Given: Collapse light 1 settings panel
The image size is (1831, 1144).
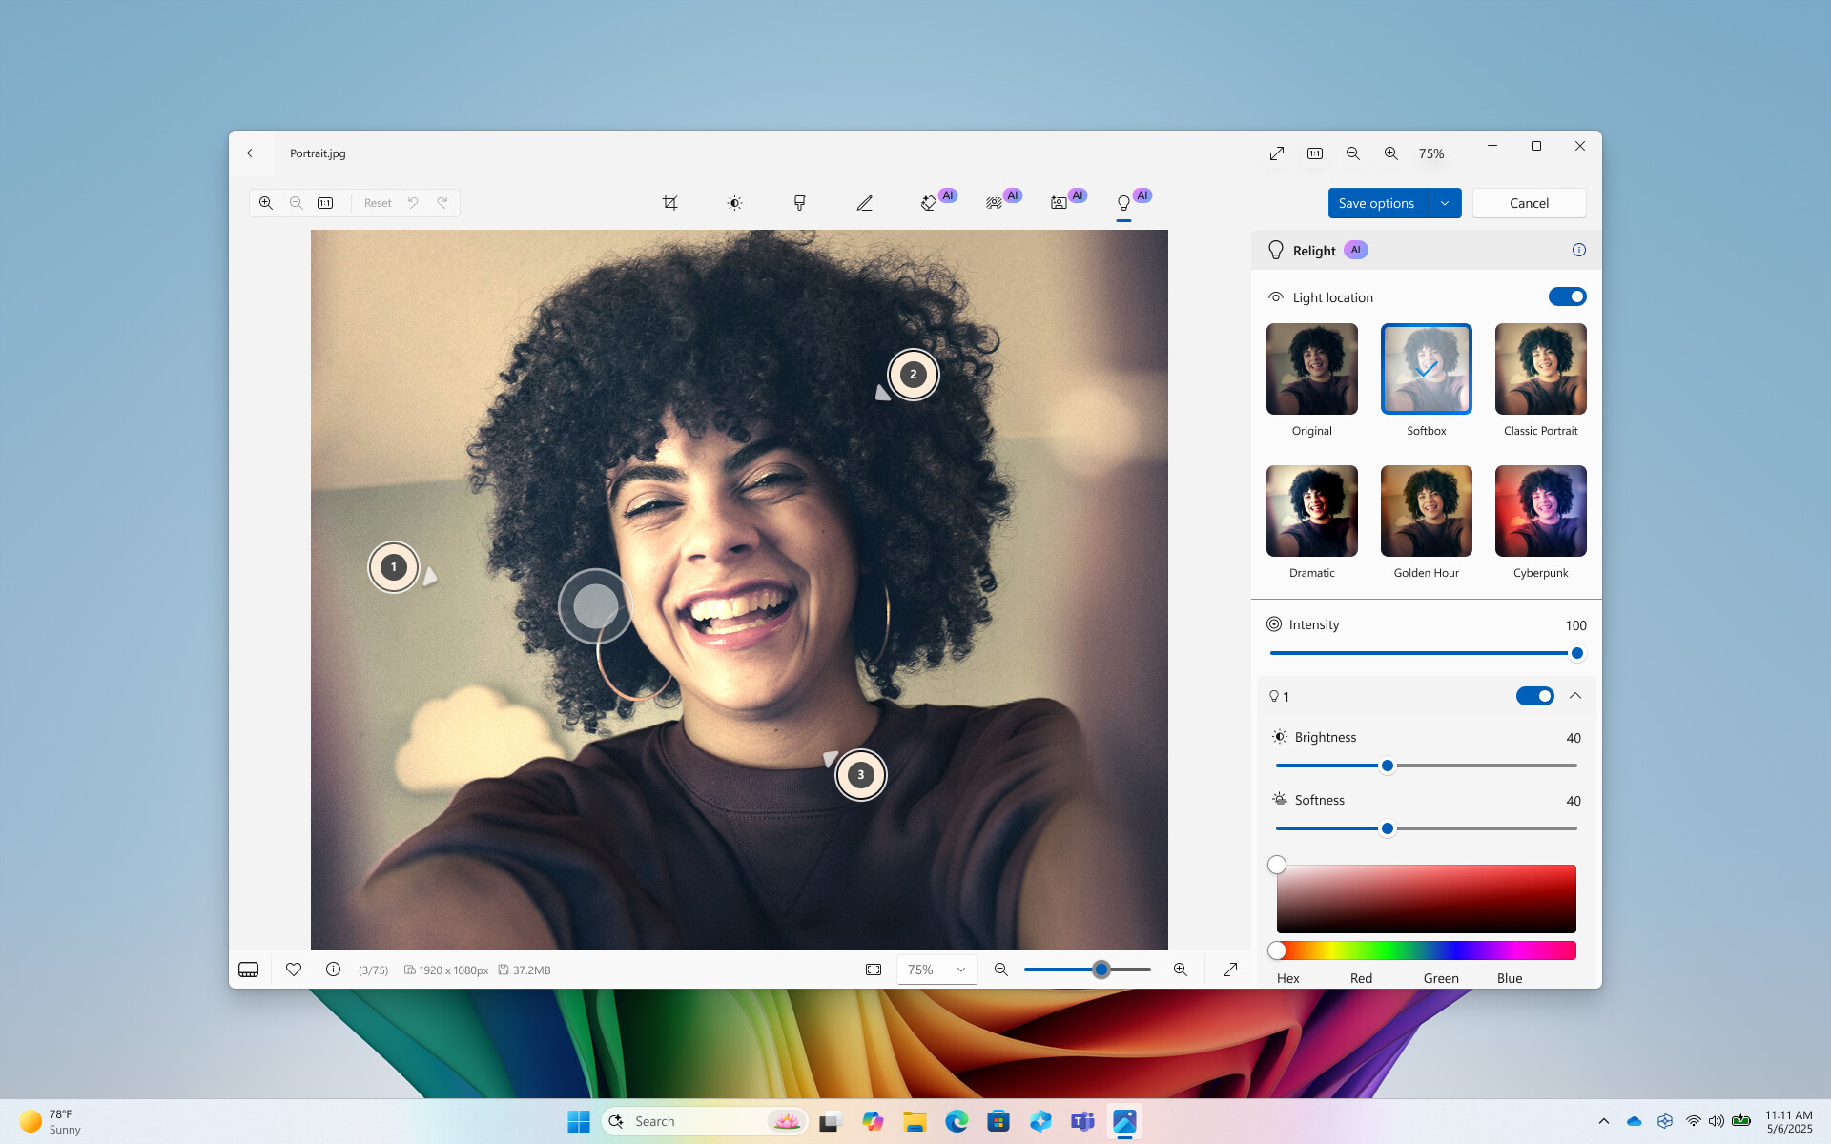Looking at the screenshot, I should tap(1577, 696).
